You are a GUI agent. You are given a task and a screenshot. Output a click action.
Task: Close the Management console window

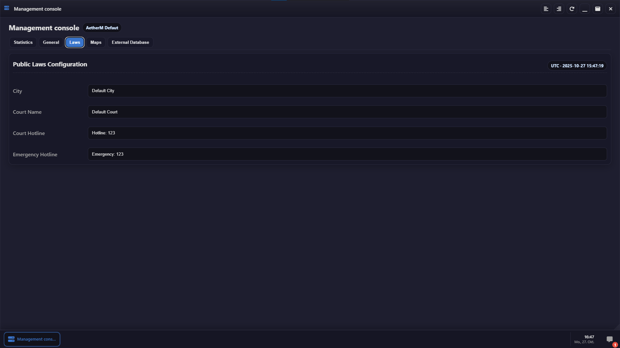pos(611,9)
